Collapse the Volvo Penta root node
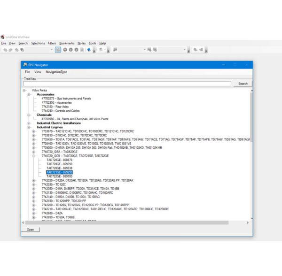 [23, 90]
